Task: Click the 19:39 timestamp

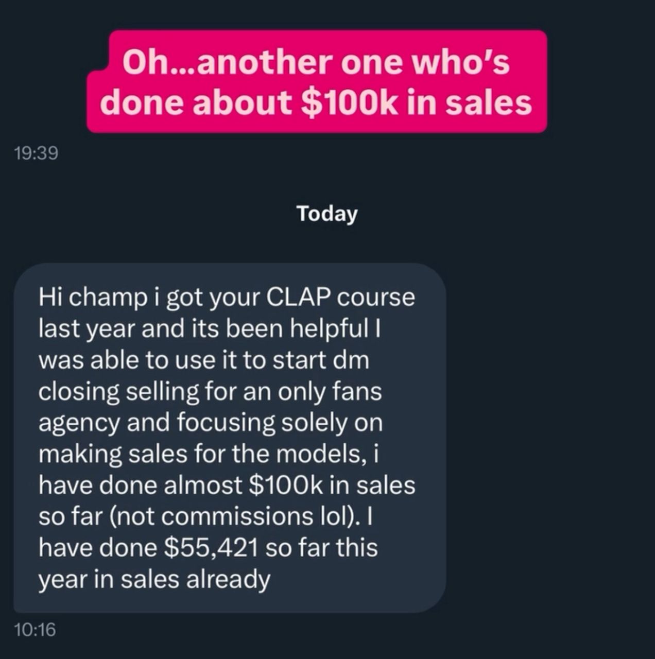Action: click(x=37, y=153)
